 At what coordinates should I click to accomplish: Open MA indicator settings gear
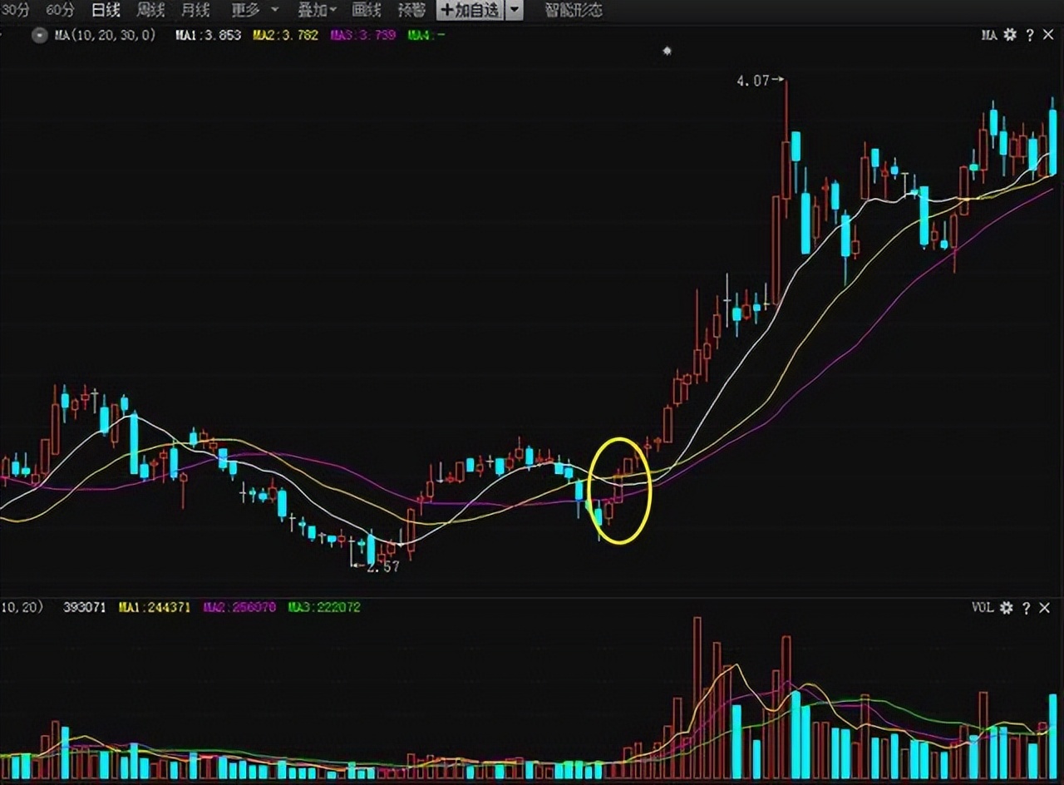(1010, 35)
